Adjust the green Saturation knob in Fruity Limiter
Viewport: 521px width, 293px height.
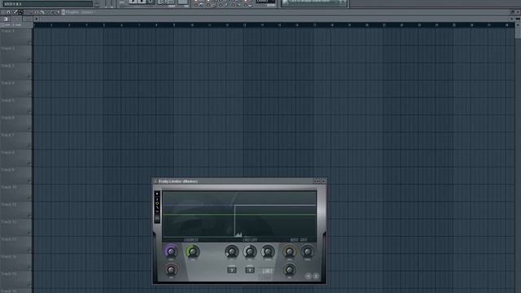[x=192, y=251]
